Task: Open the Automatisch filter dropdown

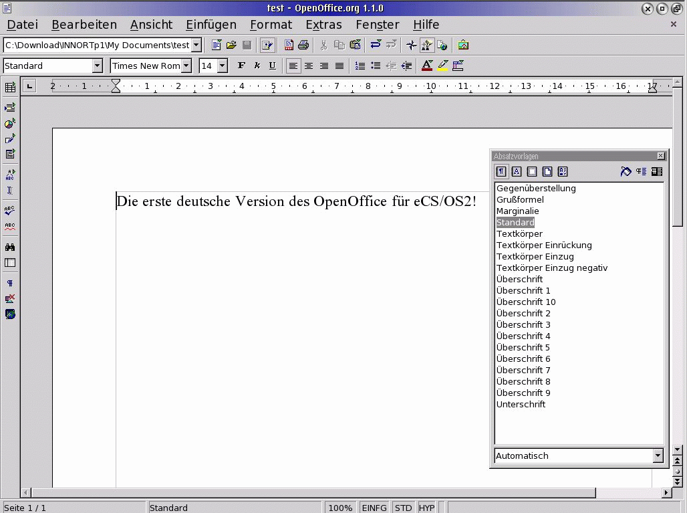Action: [x=658, y=456]
